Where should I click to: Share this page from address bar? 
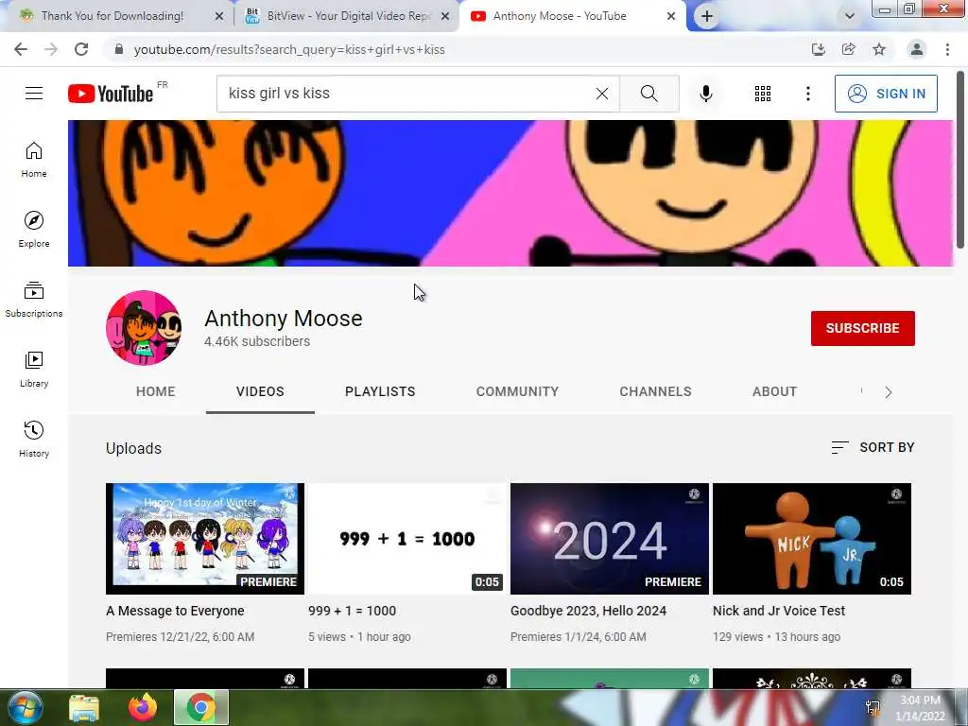click(848, 49)
